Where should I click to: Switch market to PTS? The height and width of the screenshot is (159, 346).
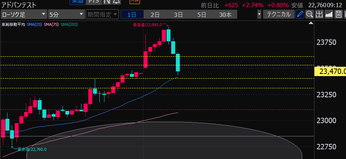tap(94, 2)
